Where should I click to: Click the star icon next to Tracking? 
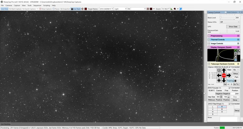point(235,81)
